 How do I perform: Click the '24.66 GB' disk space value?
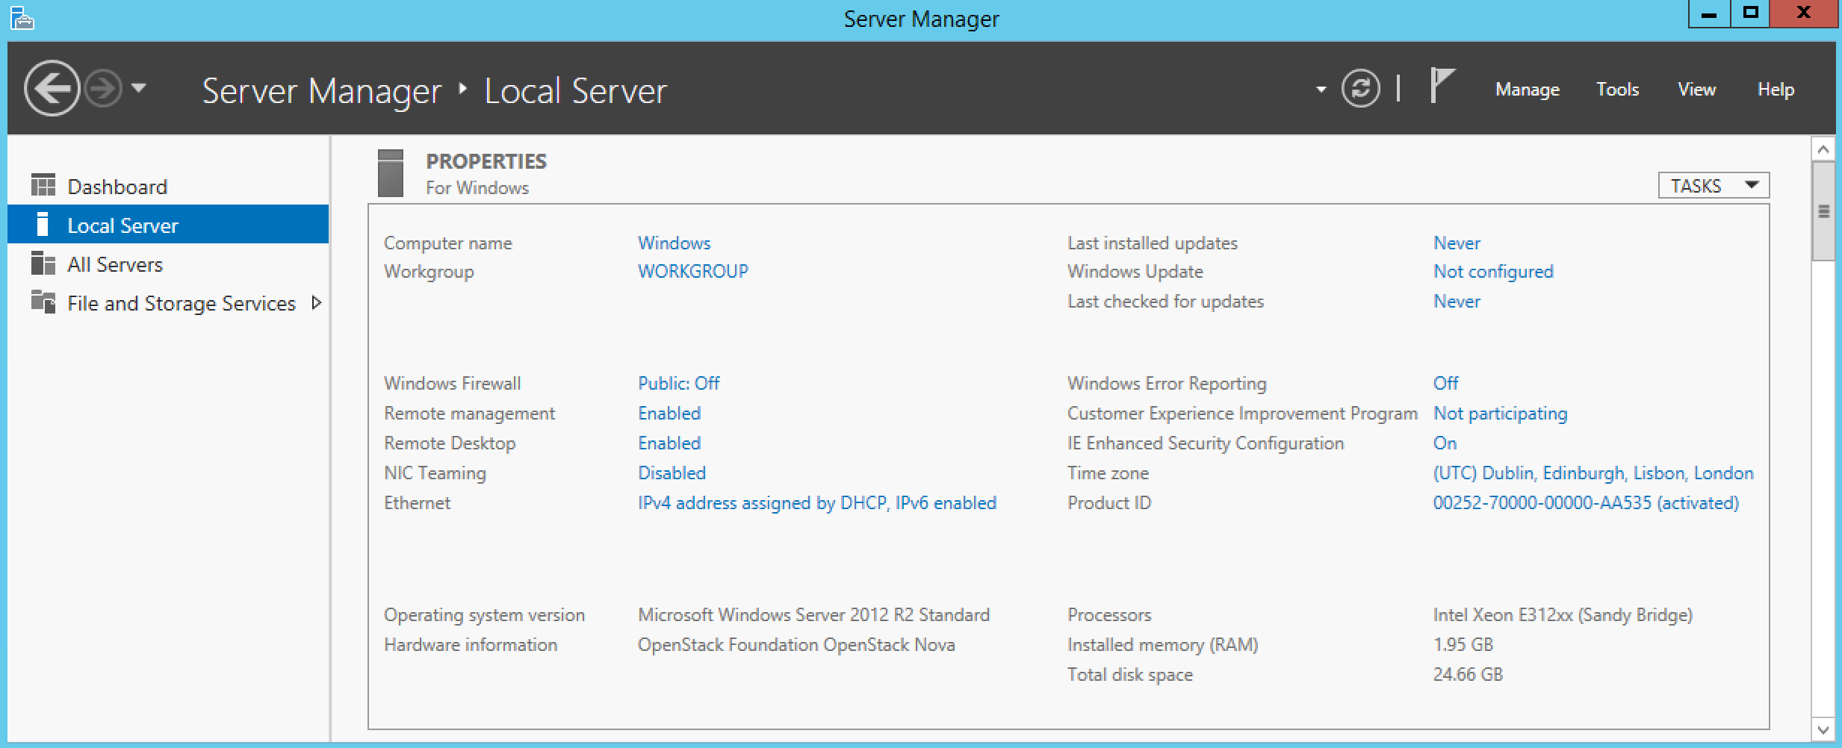[1468, 674]
